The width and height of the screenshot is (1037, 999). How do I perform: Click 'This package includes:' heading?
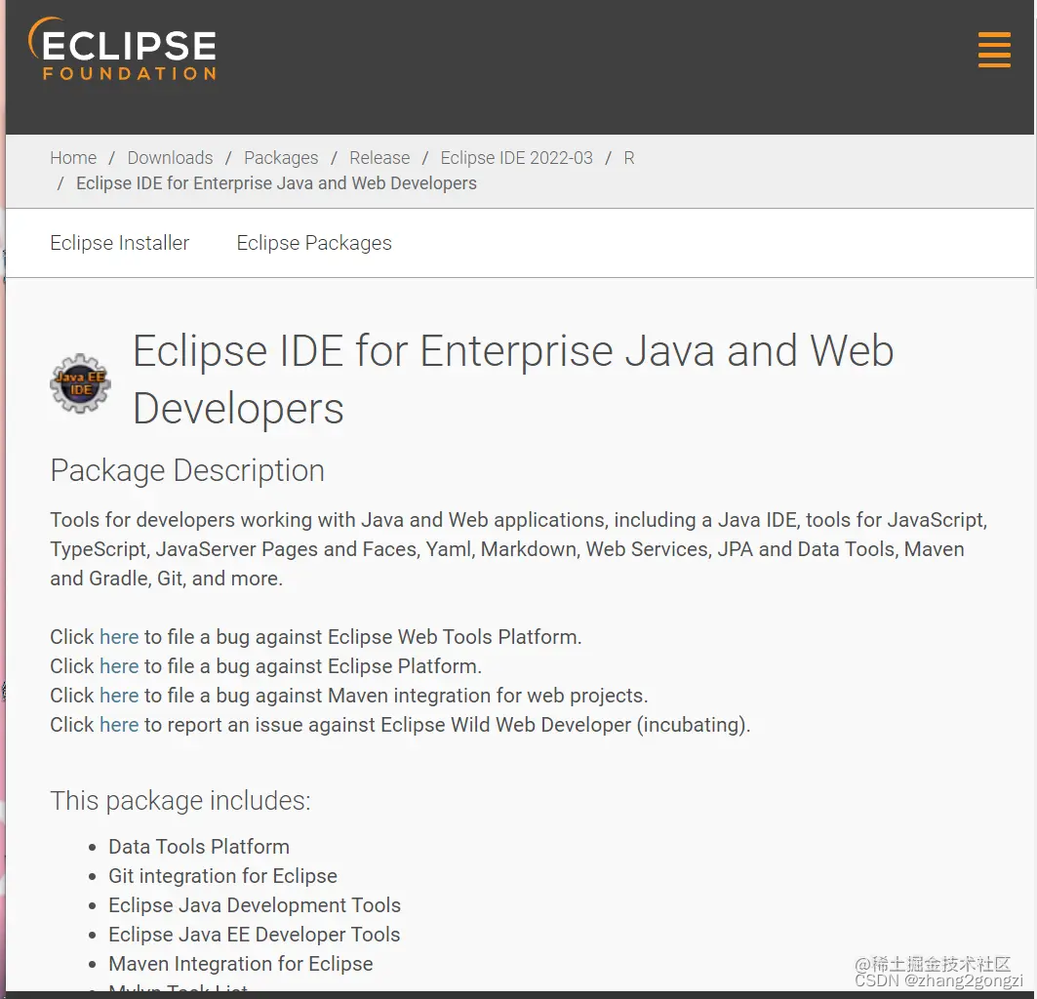click(x=180, y=801)
